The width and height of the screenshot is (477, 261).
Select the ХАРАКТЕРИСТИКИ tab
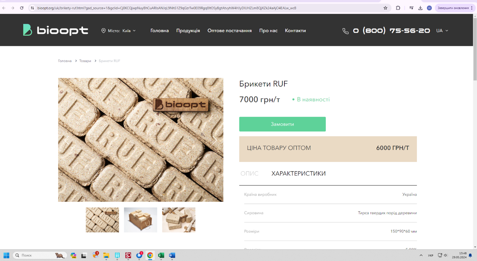click(299, 174)
